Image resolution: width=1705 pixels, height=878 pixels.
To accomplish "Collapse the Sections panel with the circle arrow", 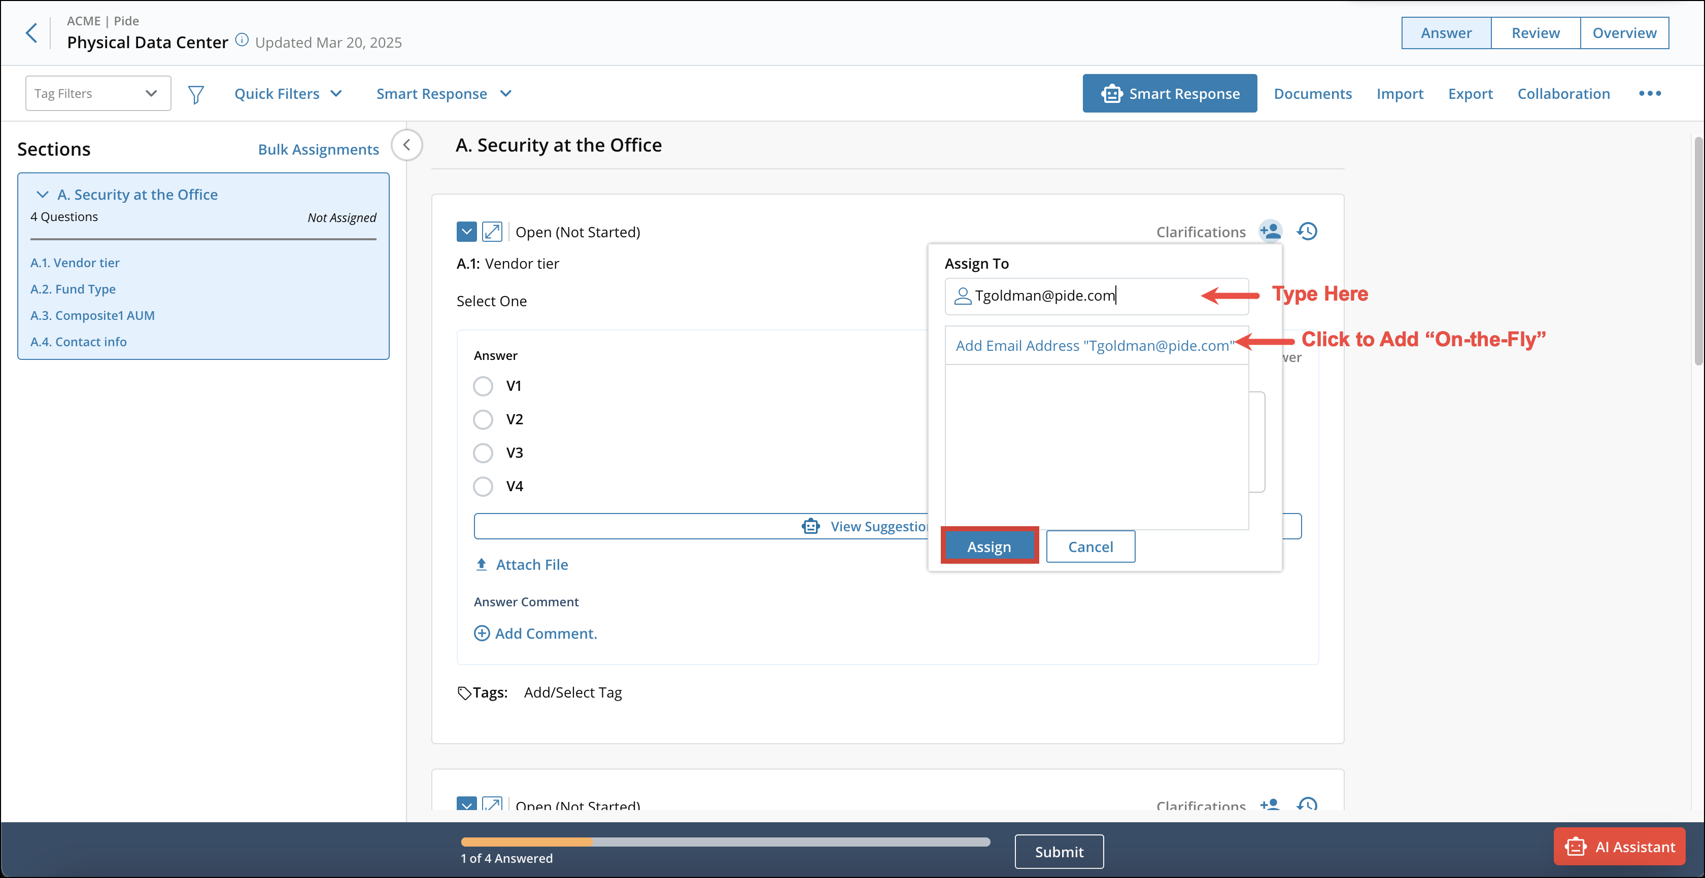I will point(407,145).
